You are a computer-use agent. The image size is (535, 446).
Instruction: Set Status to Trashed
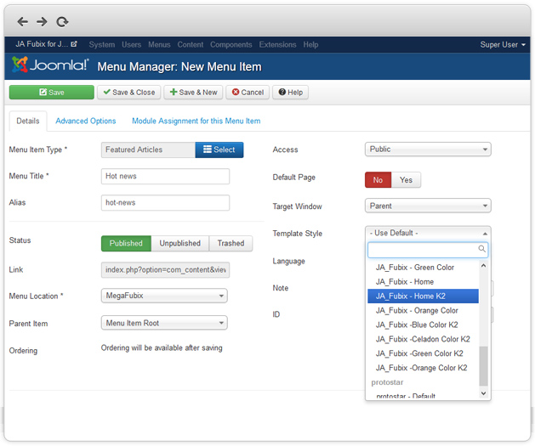tap(231, 243)
